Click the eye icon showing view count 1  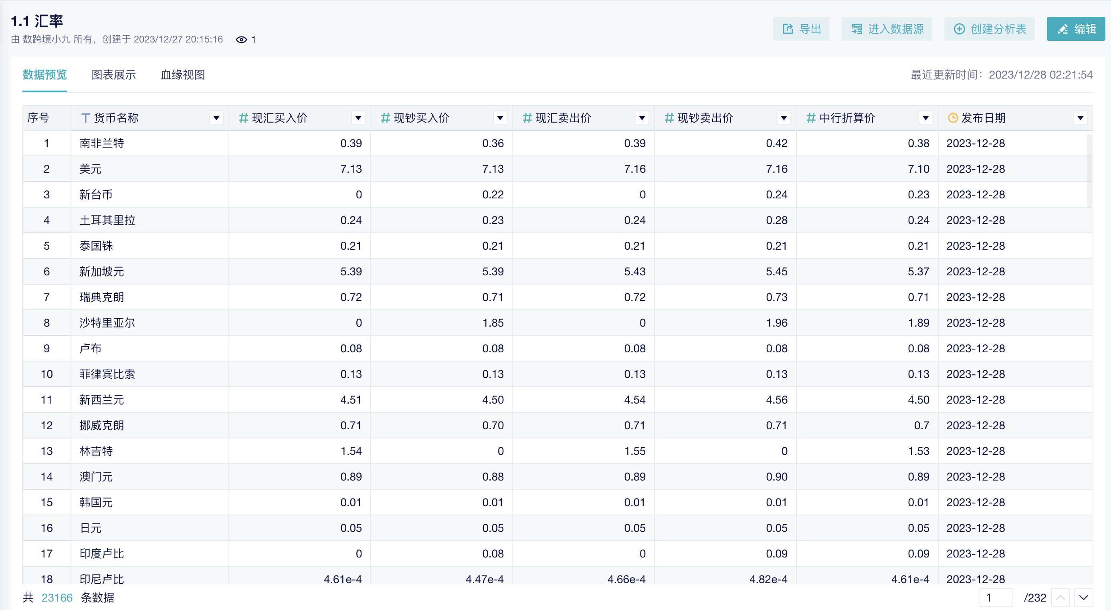coord(241,39)
